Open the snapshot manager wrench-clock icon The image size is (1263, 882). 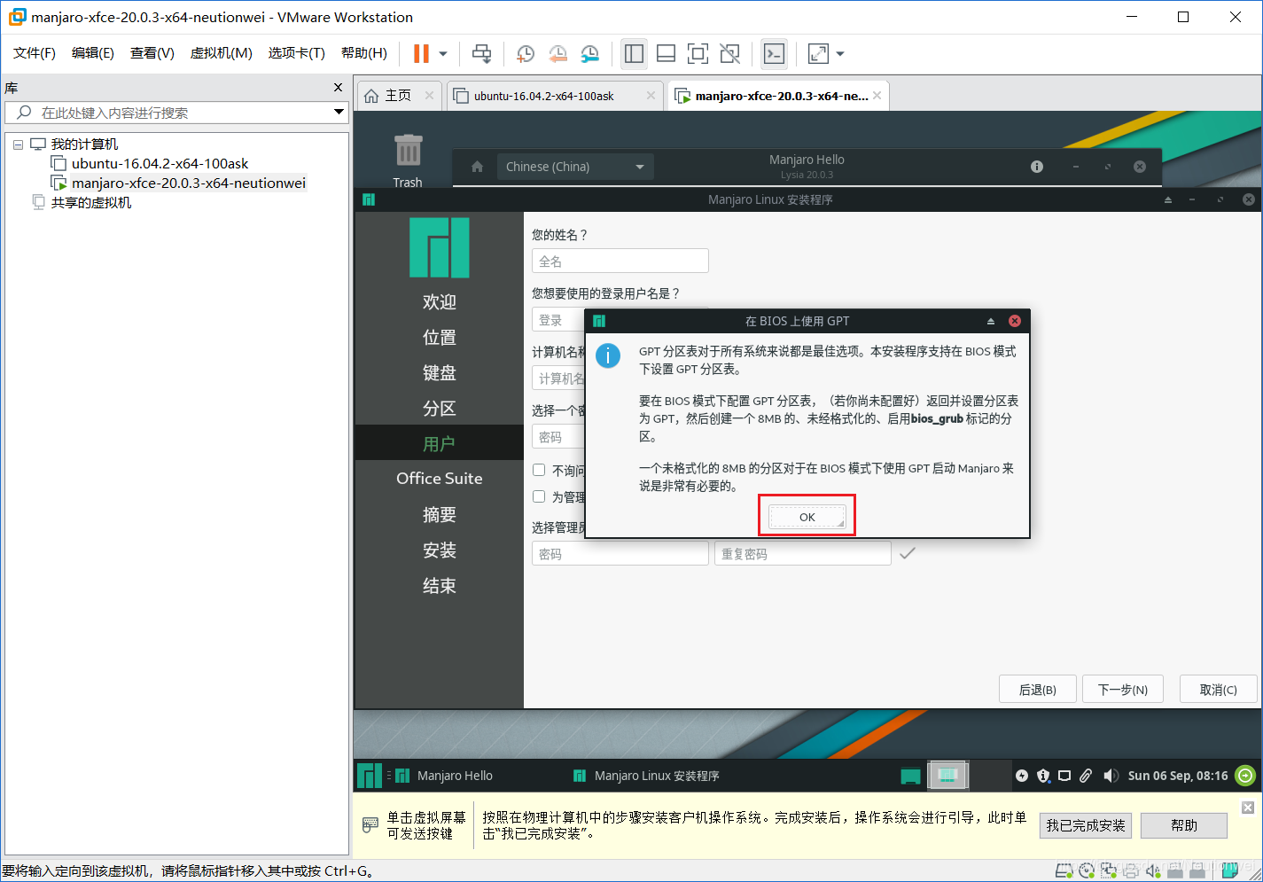tap(589, 54)
